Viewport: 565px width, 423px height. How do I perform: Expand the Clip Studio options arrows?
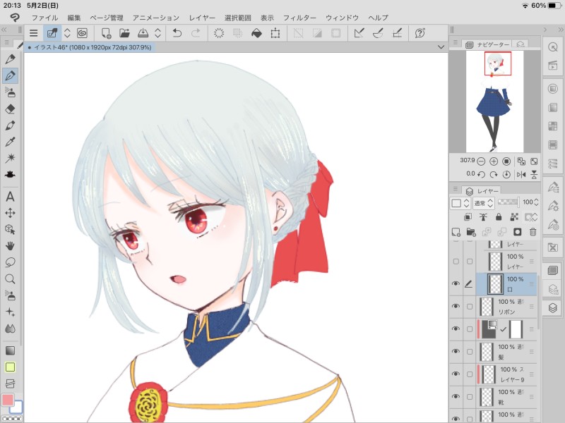pos(67,33)
